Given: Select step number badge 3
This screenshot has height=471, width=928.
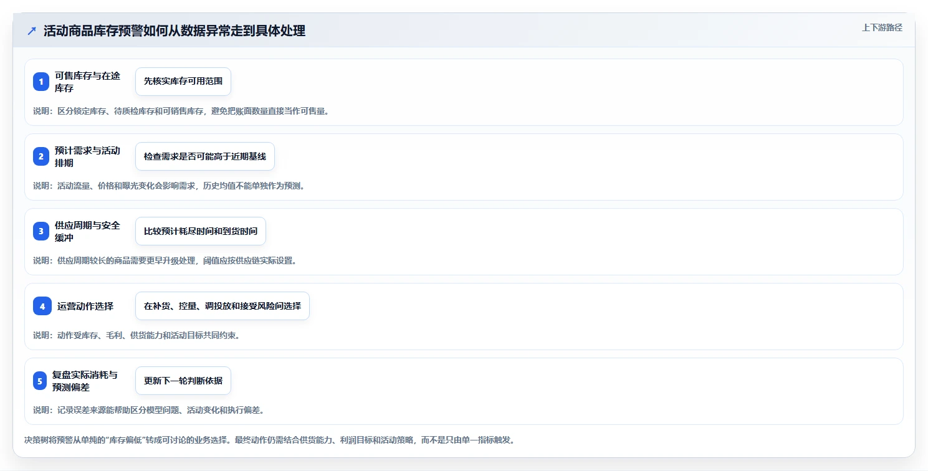Looking at the screenshot, I should pos(41,231).
